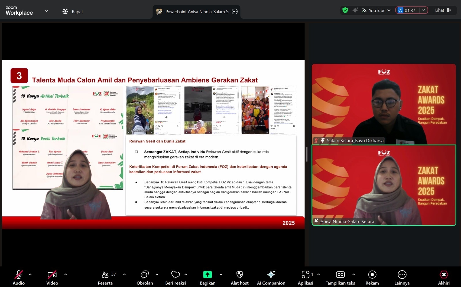Click the 01:37 meeting timer
Screen dimensions: 461x287
coord(407,10)
